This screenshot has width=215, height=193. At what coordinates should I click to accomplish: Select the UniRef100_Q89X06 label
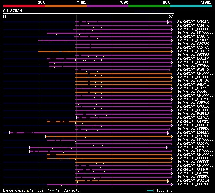click(193, 144)
